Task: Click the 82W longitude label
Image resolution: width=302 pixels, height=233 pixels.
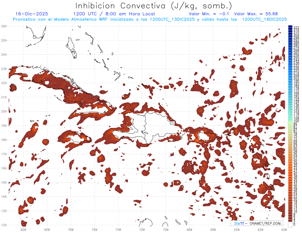Action: point(23,229)
